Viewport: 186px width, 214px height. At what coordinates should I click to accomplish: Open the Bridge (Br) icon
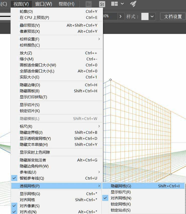pyautogui.click(x=89, y=4)
